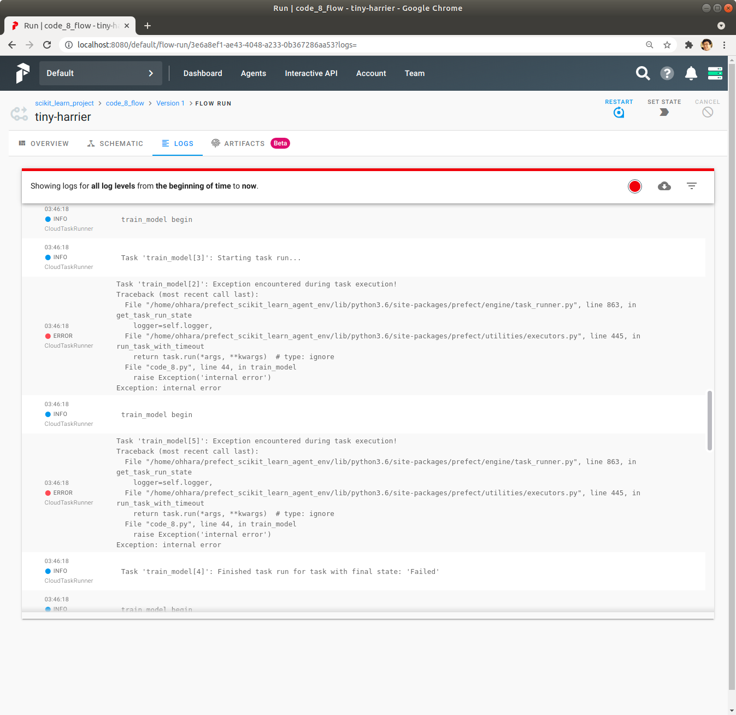The height and width of the screenshot is (715, 736).
Task: Go back using the browser back arrow
Action: pyautogui.click(x=12, y=45)
